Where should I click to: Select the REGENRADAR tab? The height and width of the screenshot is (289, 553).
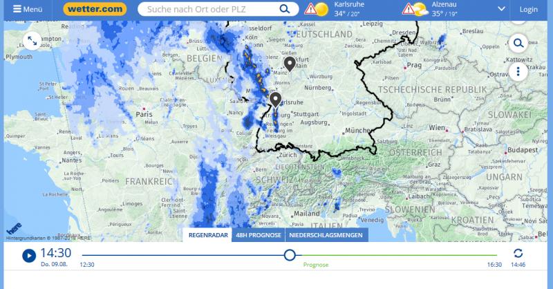208,235
